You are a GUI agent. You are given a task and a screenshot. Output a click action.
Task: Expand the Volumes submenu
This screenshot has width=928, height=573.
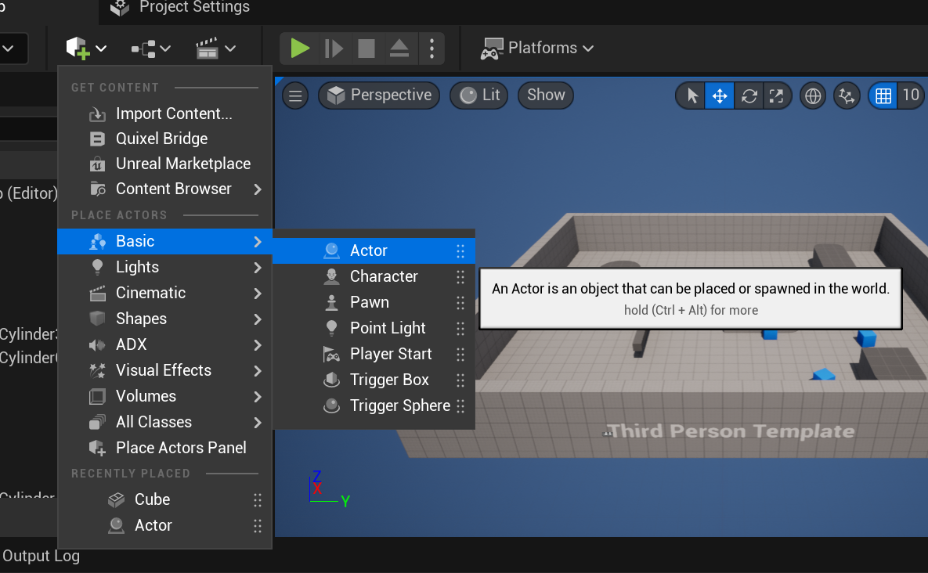tap(164, 396)
